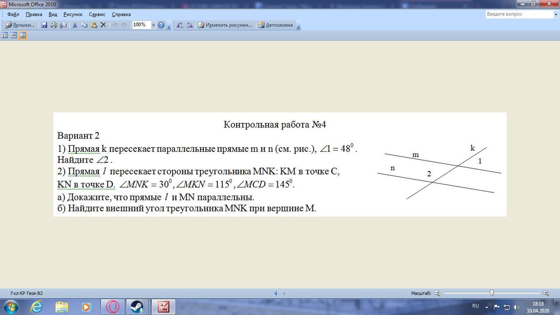Screen dimensions: 560x315
Task: Click the network tray icon
Action: [507, 307]
